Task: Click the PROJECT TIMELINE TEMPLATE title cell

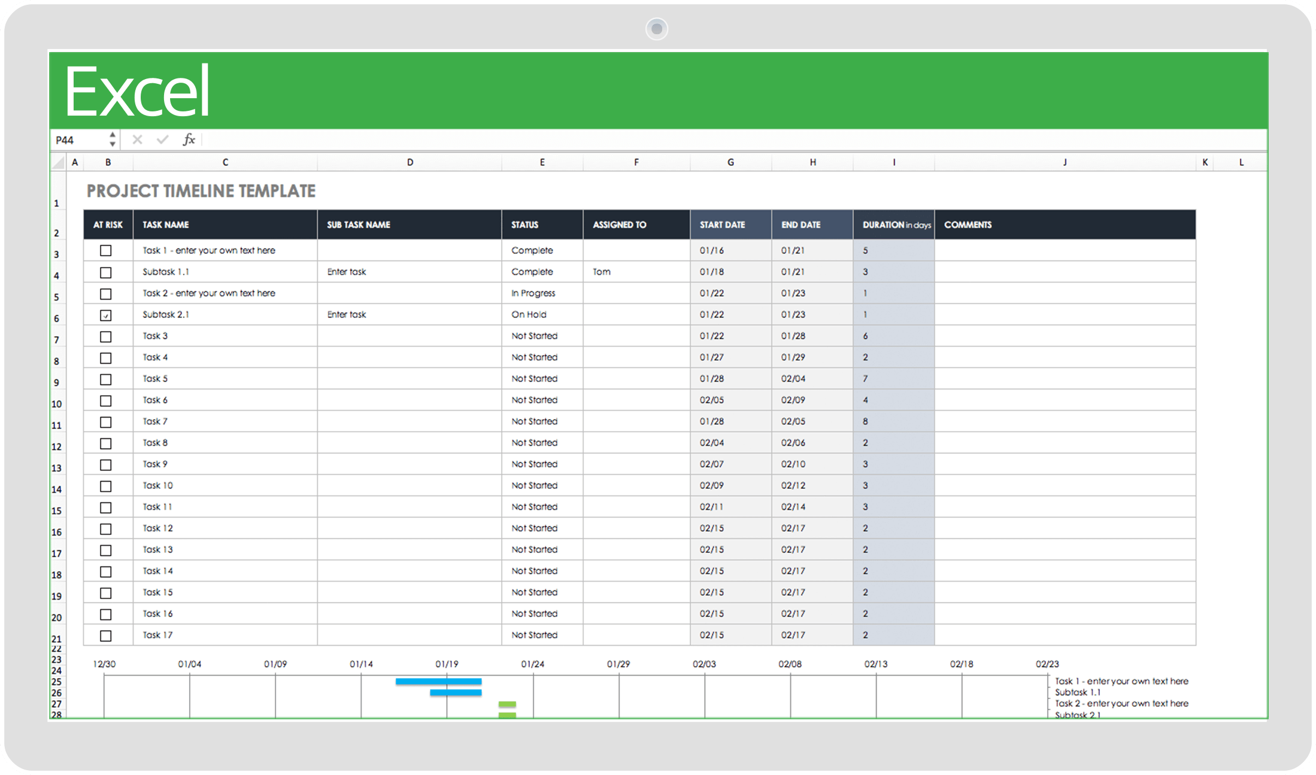Action: [201, 191]
